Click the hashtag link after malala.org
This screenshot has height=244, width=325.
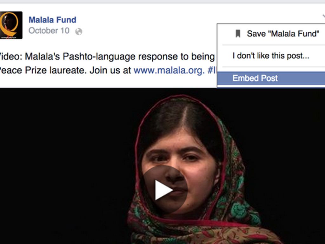pos(212,70)
